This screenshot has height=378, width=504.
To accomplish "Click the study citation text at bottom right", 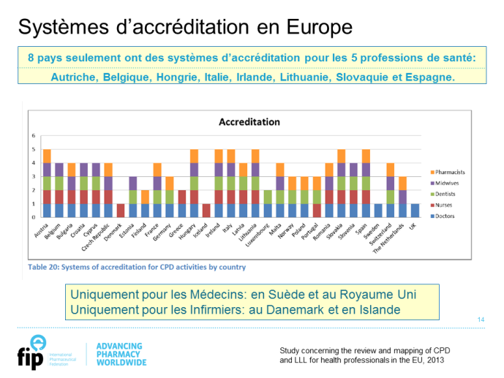I will (x=365, y=355).
